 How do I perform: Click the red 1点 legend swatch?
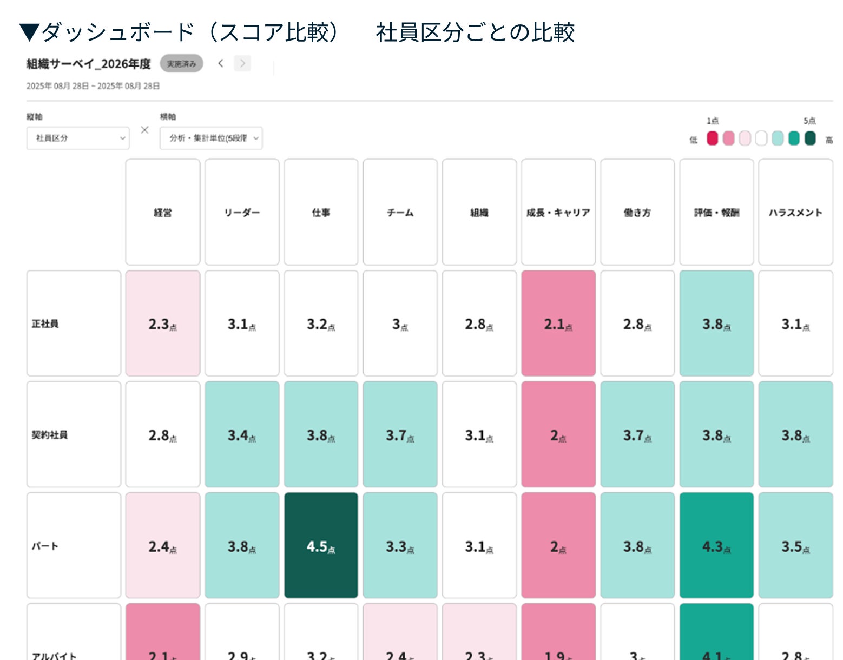(712, 138)
